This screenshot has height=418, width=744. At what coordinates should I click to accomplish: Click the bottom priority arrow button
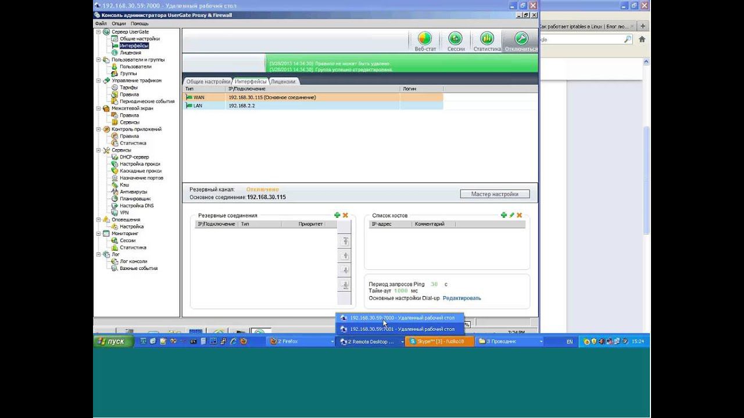click(x=345, y=285)
